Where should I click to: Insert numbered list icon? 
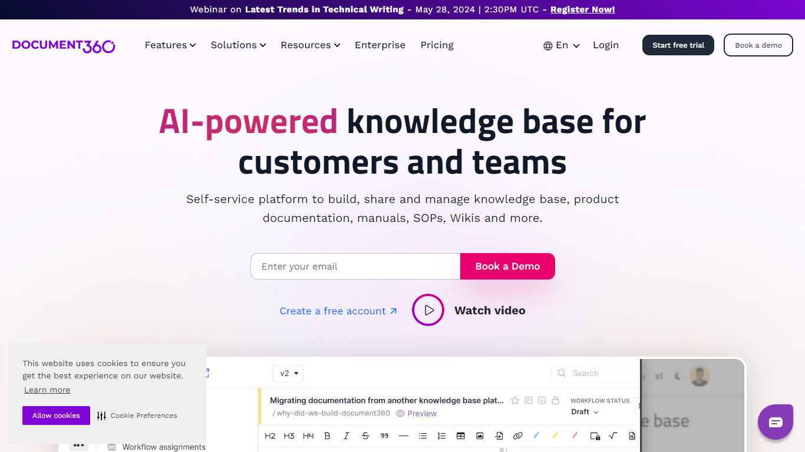[441, 436]
